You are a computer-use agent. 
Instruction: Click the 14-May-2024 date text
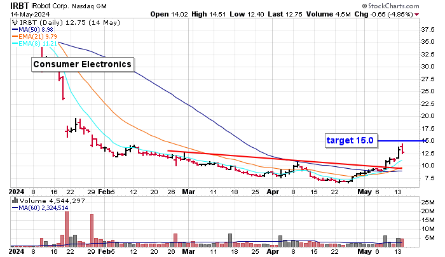[30, 14]
